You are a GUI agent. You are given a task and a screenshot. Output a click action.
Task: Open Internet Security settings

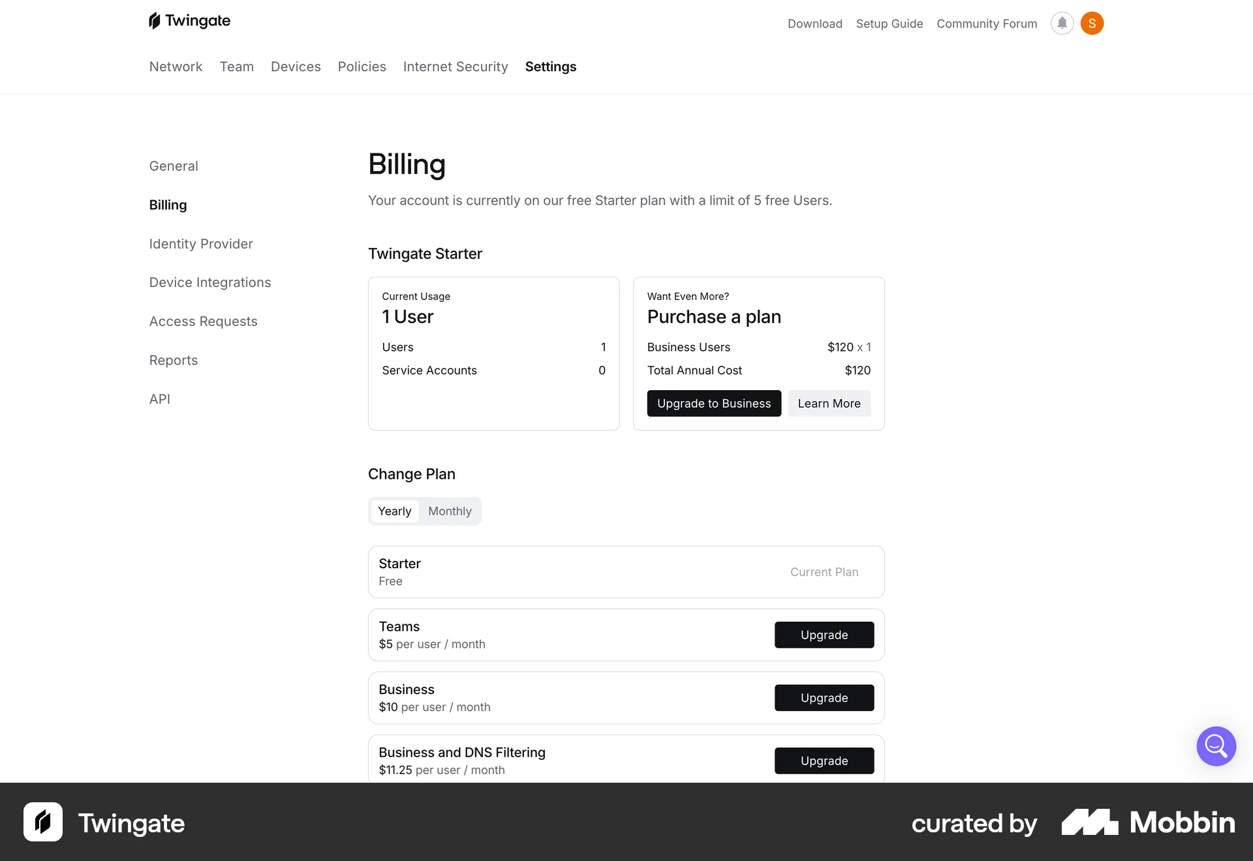[455, 67]
